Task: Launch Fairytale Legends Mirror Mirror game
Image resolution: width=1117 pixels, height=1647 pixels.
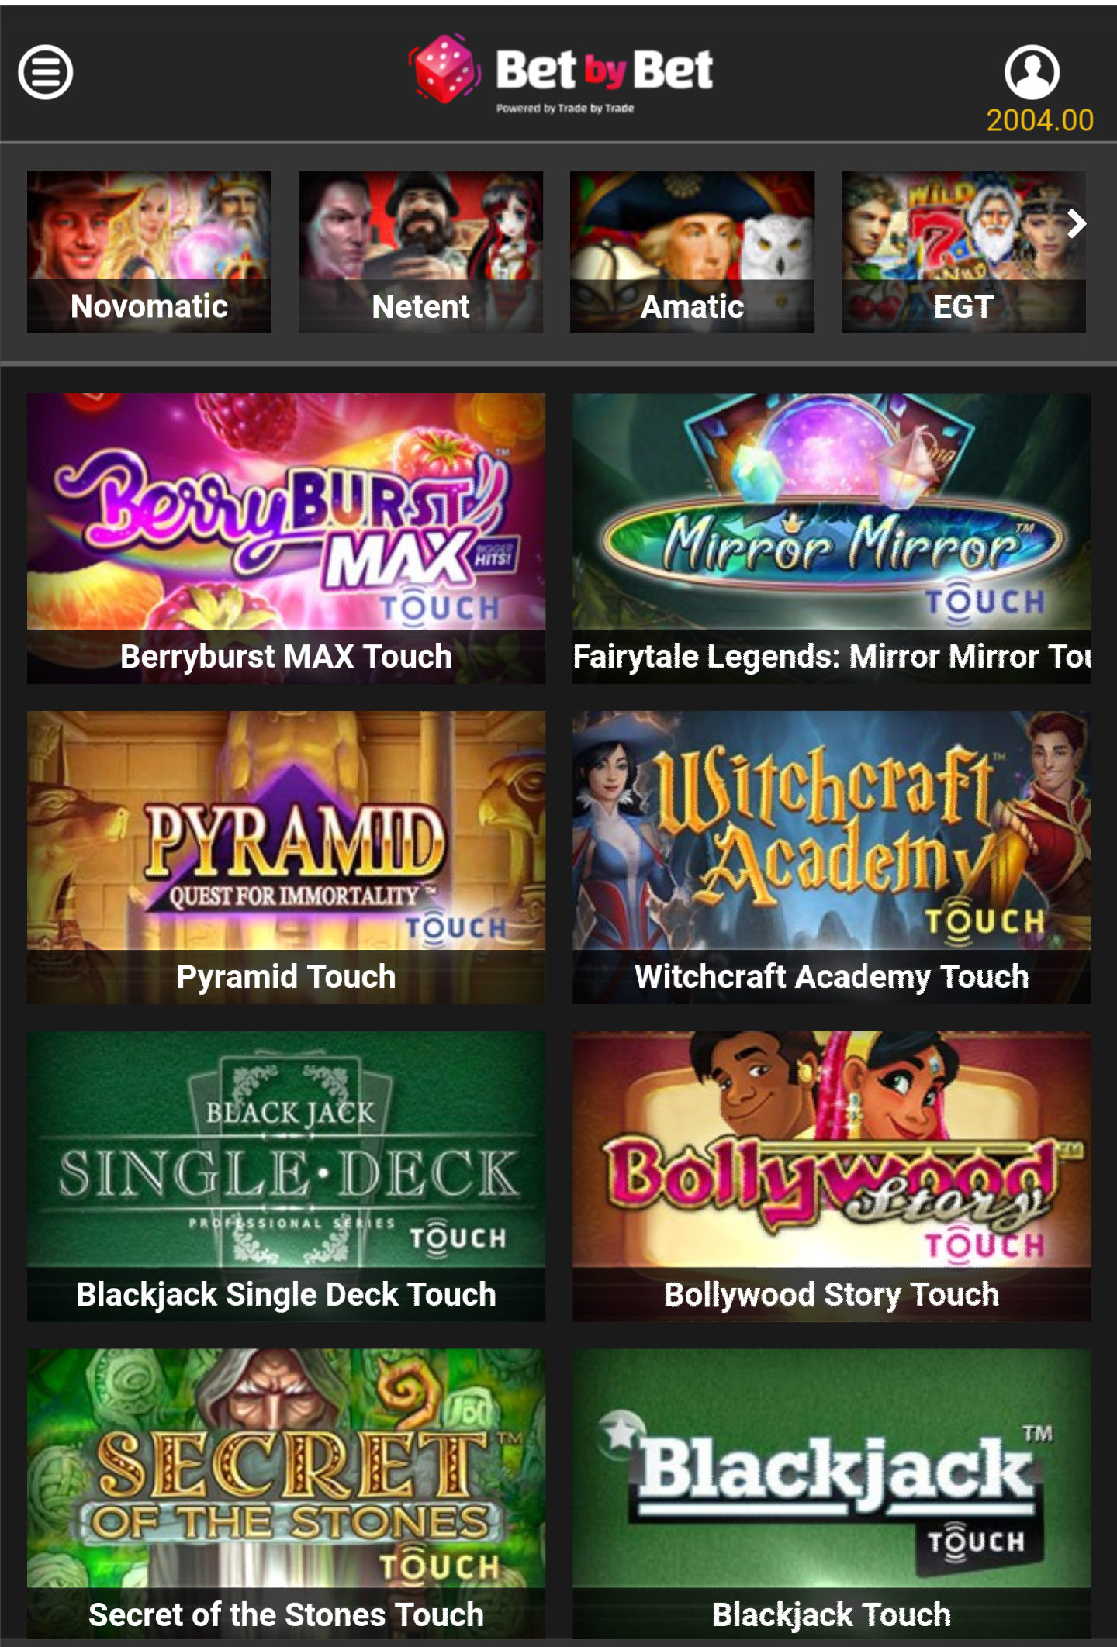Action: click(832, 538)
